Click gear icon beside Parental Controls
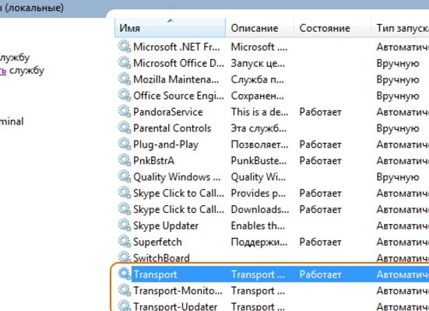Viewport: 429px width, 311px height. pyautogui.click(x=125, y=128)
